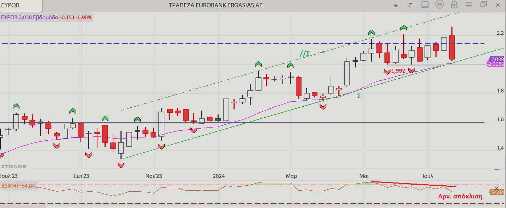Open the quotation-mark comments icon

pos(440,5)
